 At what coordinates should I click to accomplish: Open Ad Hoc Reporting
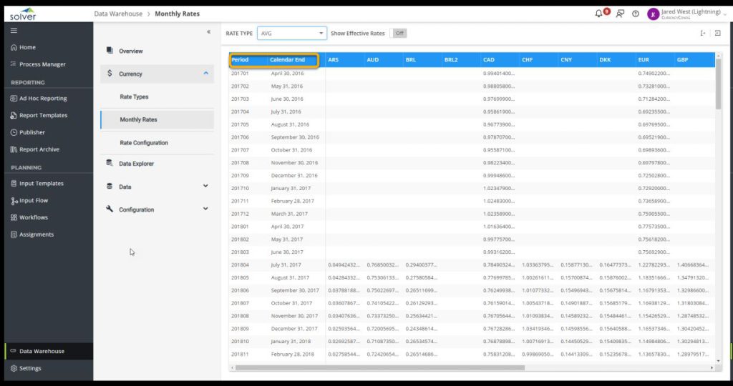(x=43, y=99)
